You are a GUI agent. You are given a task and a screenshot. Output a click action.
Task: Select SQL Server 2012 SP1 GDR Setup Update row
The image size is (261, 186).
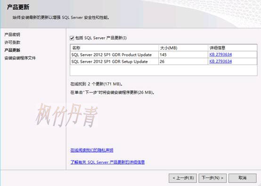pos(163,61)
